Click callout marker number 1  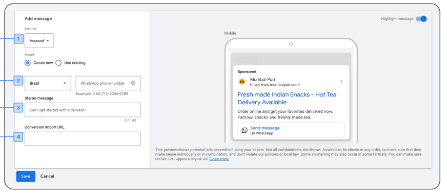pos(18,39)
